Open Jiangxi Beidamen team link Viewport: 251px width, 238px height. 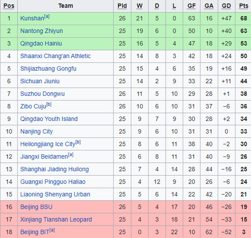(x=44, y=157)
